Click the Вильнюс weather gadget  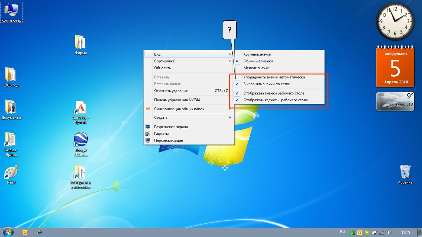pyautogui.click(x=395, y=101)
